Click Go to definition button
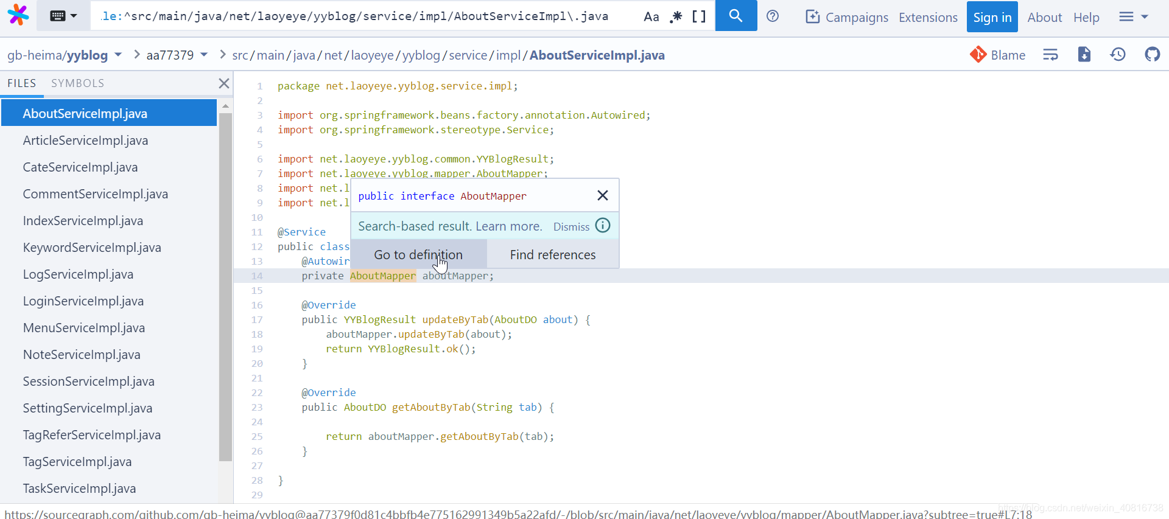 [418, 254]
